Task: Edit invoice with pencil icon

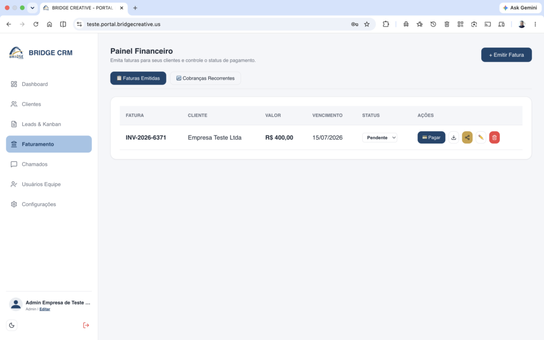Action: click(480, 138)
